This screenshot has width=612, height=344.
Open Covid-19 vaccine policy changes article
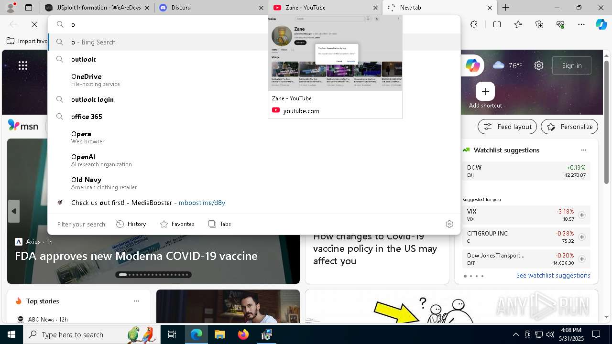click(375, 248)
